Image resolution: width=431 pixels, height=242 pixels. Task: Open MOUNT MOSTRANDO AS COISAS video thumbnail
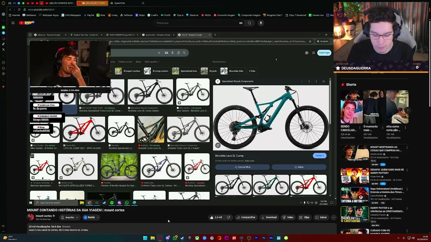click(x=355, y=153)
